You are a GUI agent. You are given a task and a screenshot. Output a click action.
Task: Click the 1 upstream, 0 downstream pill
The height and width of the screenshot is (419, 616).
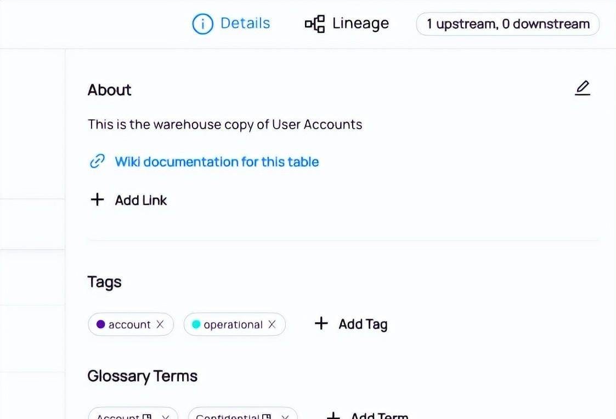[507, 24]
